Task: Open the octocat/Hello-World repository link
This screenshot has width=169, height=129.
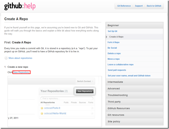Action: coord(55,114)
